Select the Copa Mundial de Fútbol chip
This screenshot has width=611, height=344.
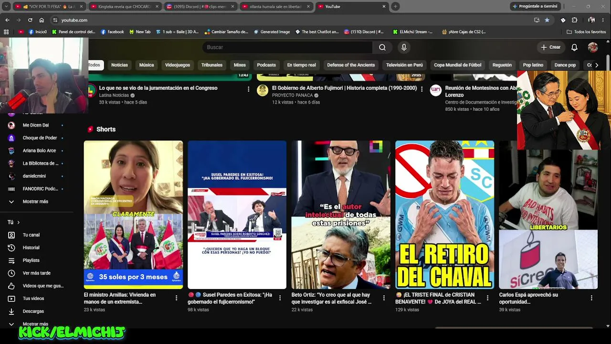pos(458,65)
